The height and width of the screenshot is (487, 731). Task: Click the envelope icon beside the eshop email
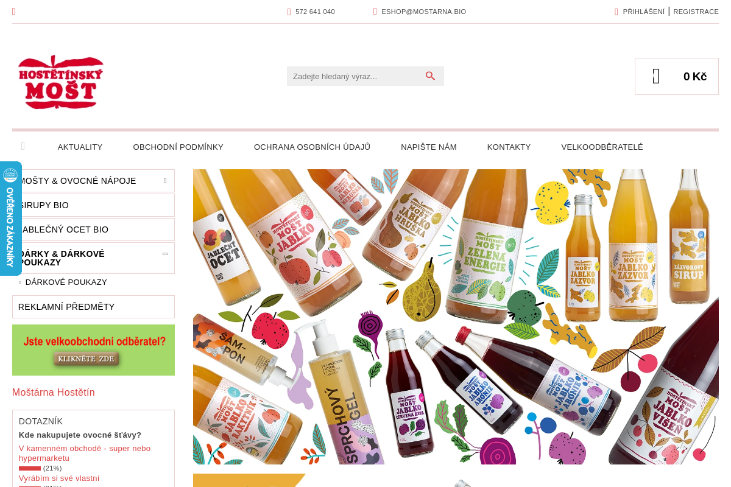[375, 11]
